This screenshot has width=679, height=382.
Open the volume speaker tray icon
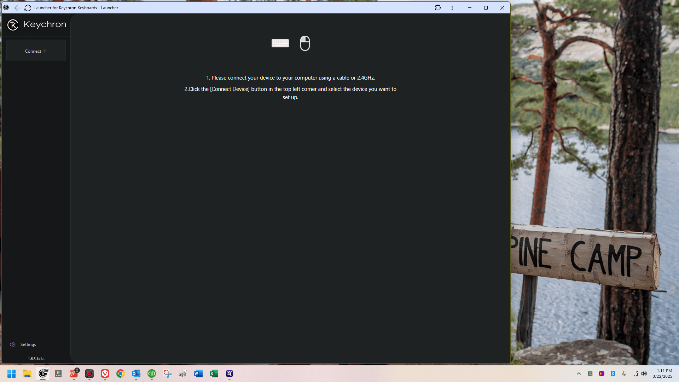tap(644, 374)
